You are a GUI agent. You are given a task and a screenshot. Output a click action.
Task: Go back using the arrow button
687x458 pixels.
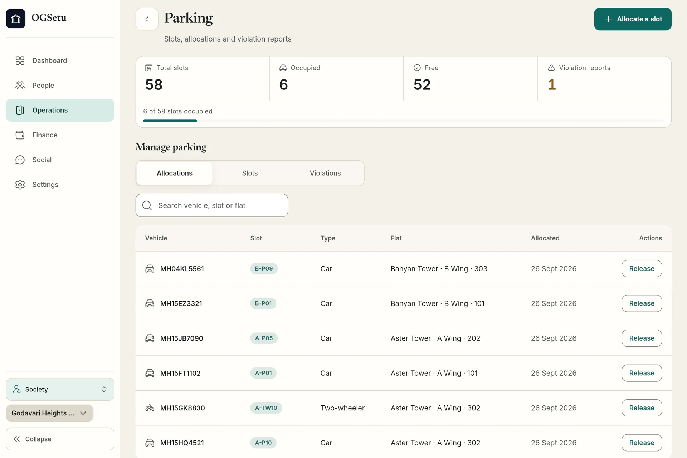[x=147, y=19]
